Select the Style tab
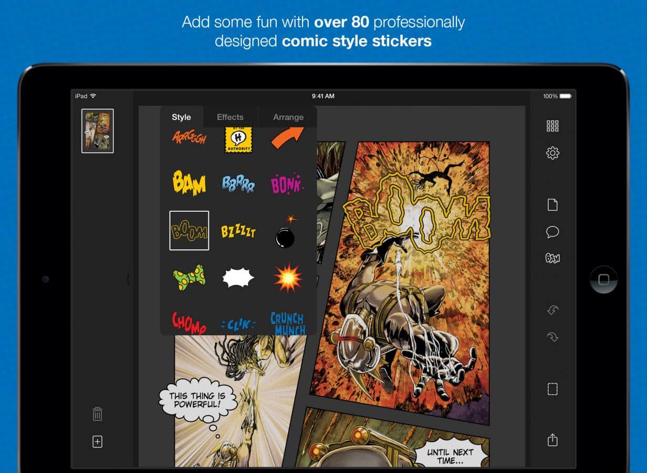Screen dimensions: 647x473 181,117
